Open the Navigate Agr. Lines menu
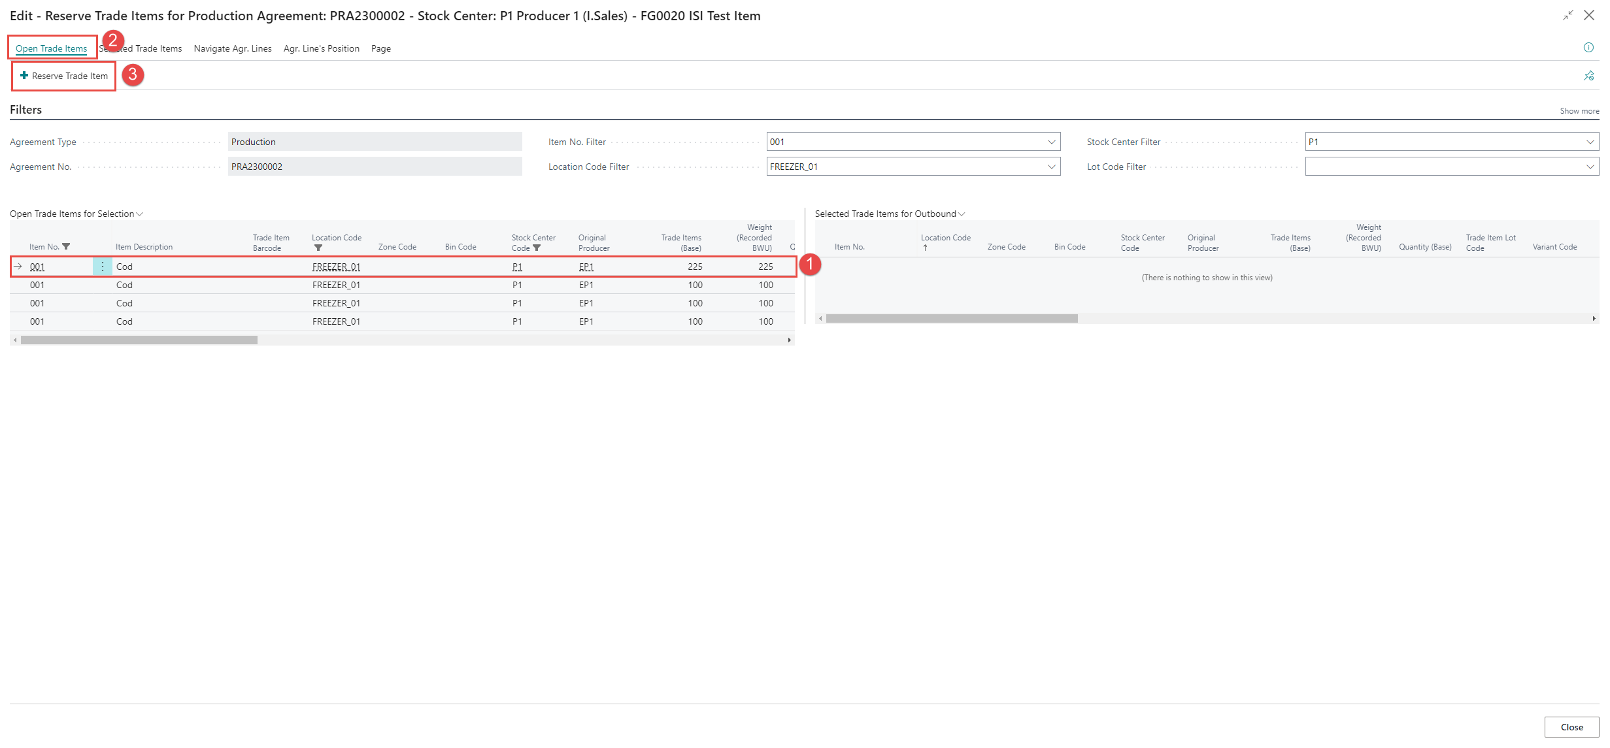This screenshot has height=748, width=1610. pyautogui.click(x=233, y=48)
